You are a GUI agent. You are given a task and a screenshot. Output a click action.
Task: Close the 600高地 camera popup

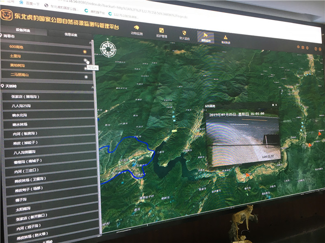click(276, 105)
